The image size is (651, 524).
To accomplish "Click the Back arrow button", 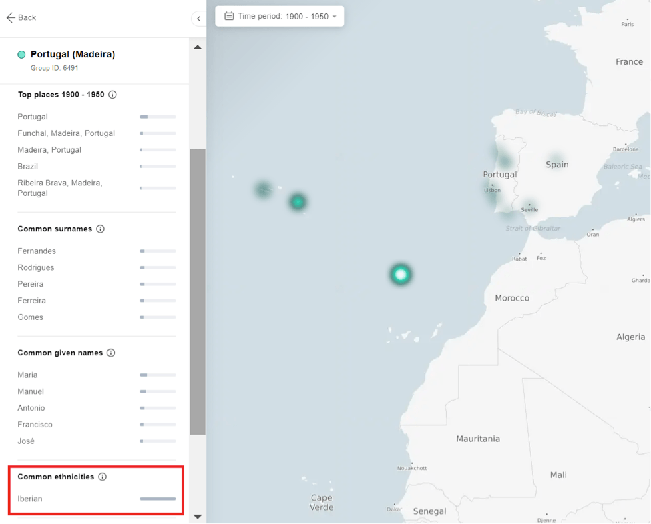I will tap(21, 17).
